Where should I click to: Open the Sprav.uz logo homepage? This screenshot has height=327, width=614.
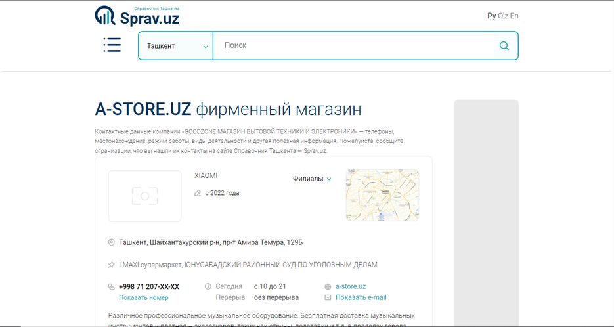coord(137,16)
